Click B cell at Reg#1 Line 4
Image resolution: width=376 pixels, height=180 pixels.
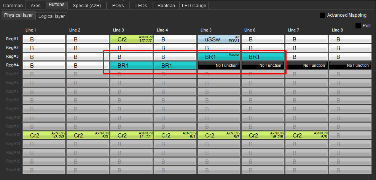click(x=175, y=39)
